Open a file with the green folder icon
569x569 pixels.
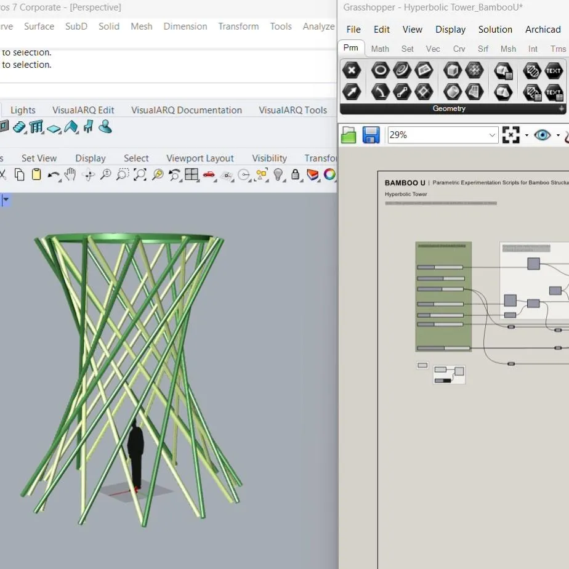coord(349,135)
